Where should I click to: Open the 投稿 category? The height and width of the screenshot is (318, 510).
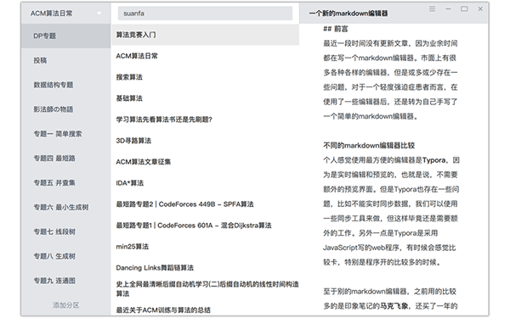[66, 60]
